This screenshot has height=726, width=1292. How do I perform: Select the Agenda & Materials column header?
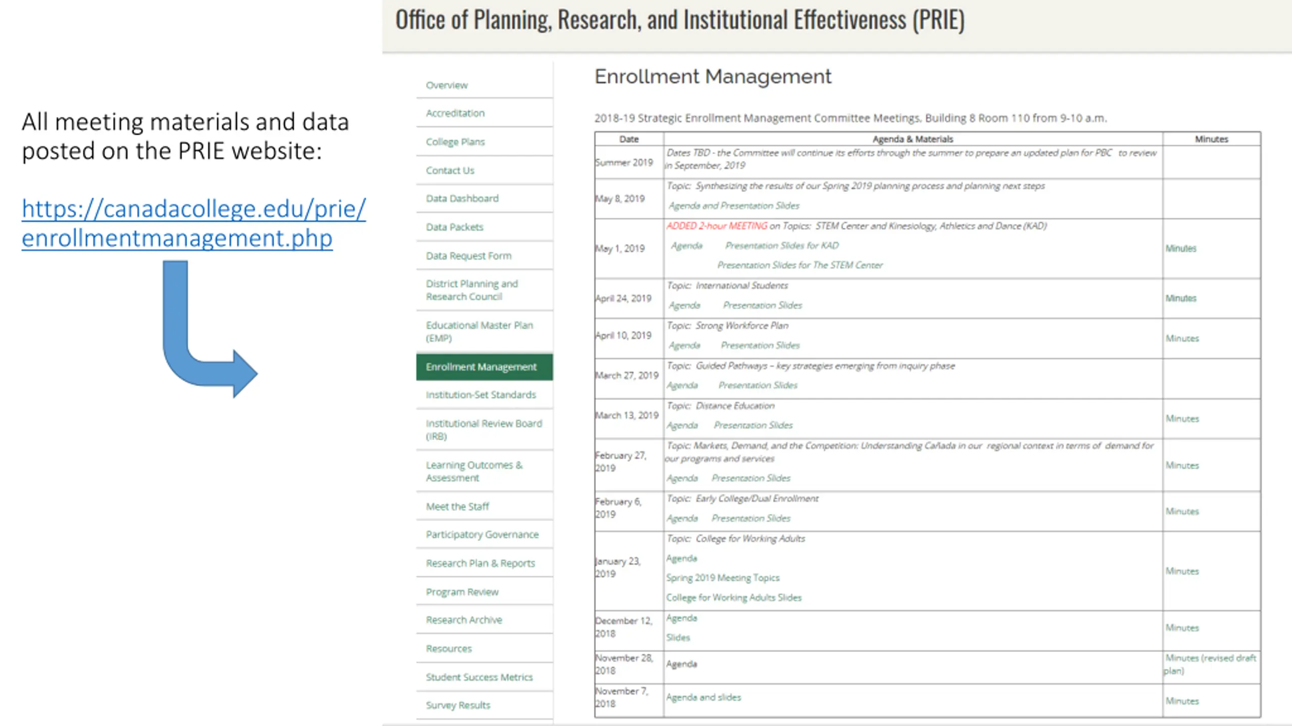pos(913,139)
